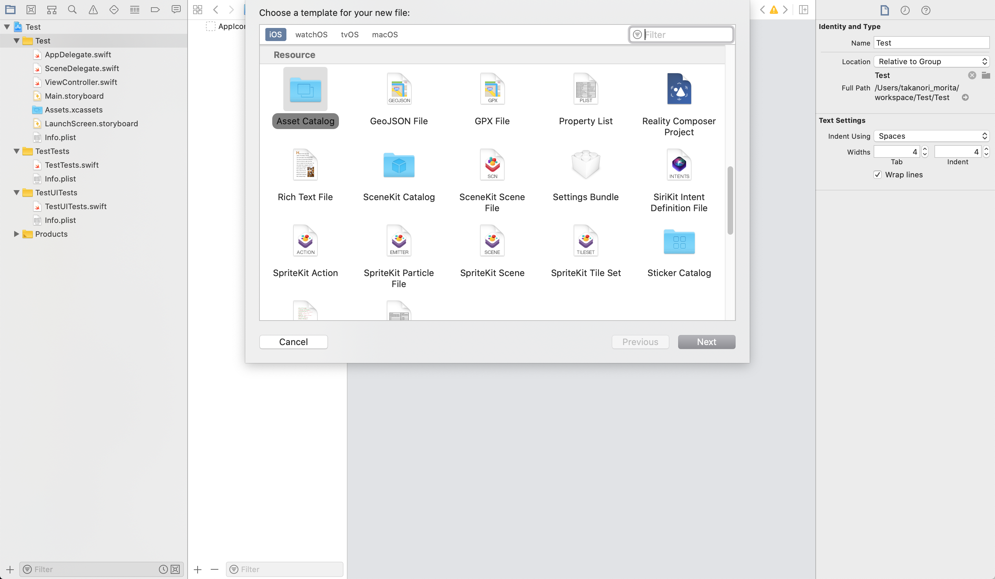Show the History inspector clock icon
Image resolution: width=995 pixels, height=579 pixels.
pyautogui.click(x=905, y=10)
